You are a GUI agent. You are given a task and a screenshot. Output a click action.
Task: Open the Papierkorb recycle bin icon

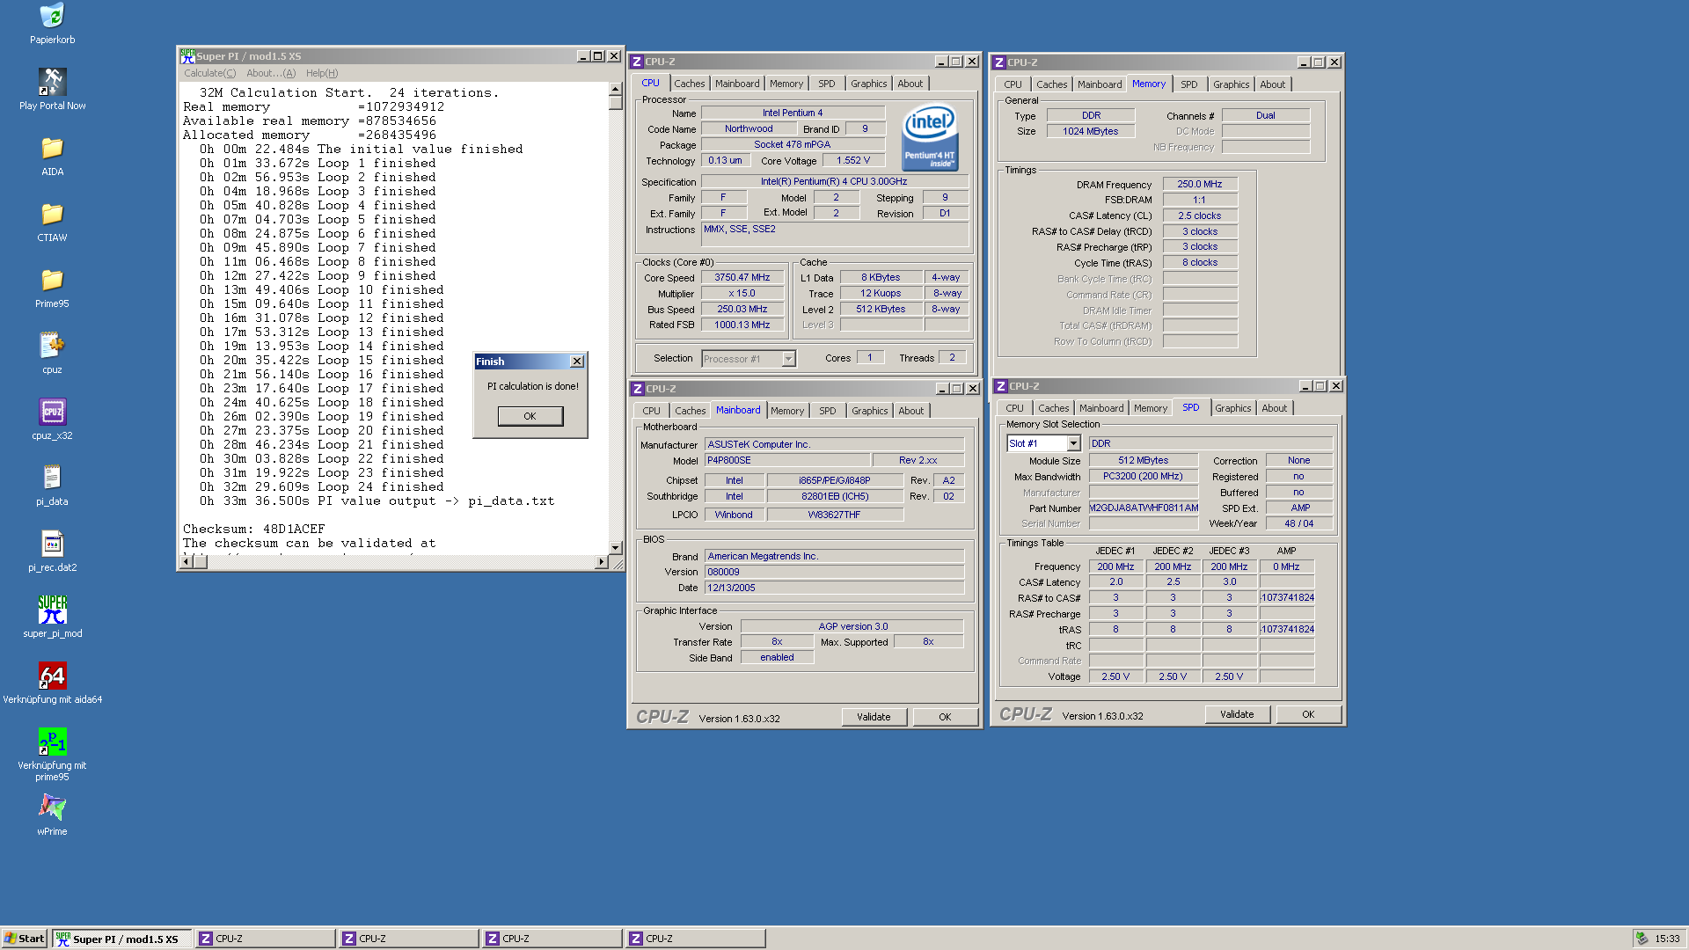point(52,16)
